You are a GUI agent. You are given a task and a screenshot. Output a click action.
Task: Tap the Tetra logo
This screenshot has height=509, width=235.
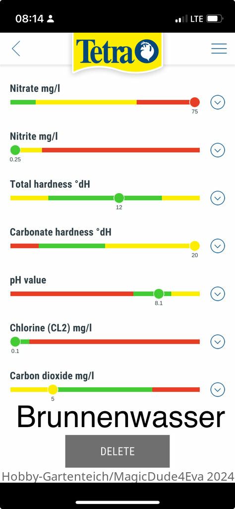[117, 52]
